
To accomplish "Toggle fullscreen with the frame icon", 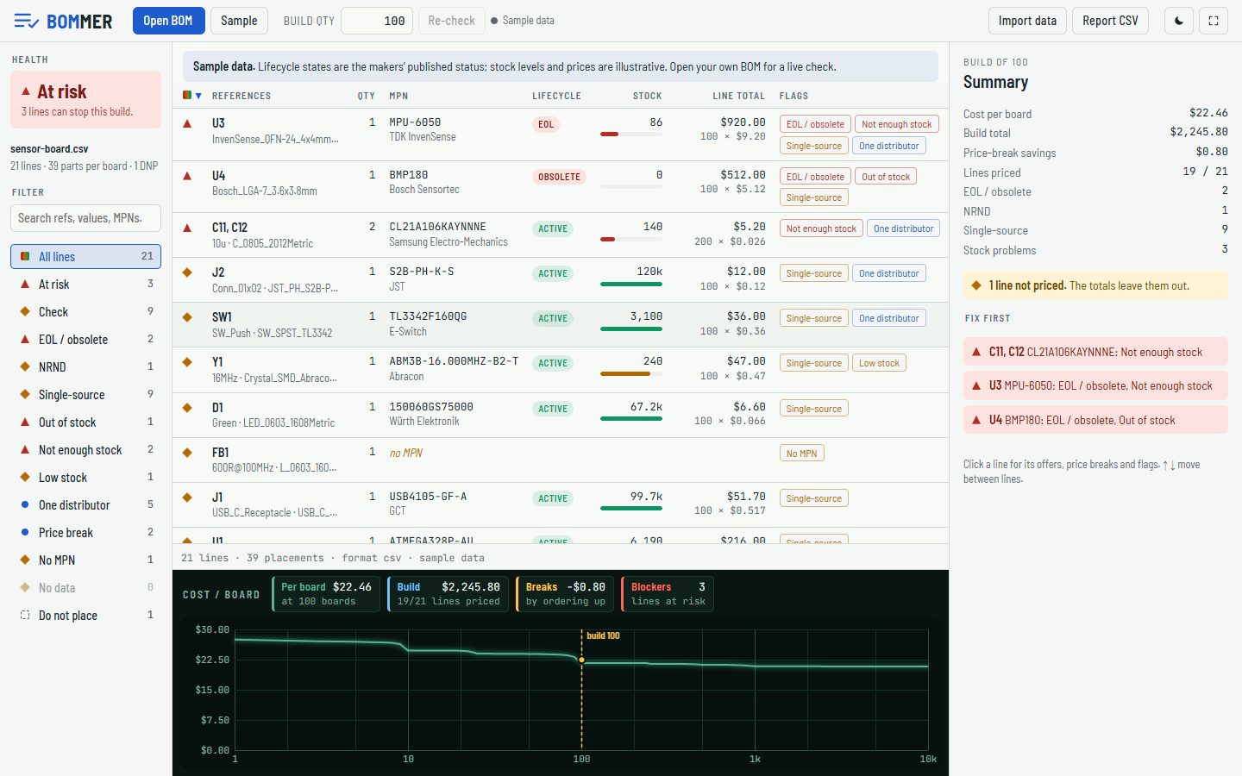I will [1214, 21].
